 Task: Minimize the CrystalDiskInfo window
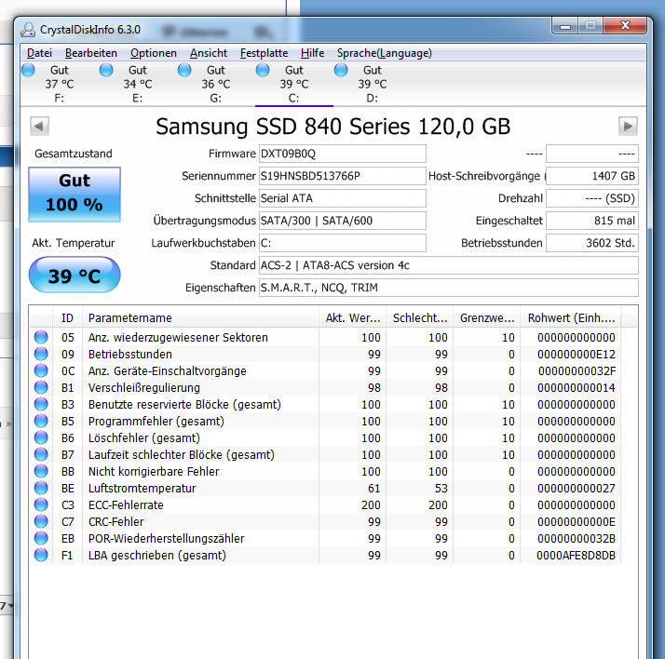(x=565, y=26)
